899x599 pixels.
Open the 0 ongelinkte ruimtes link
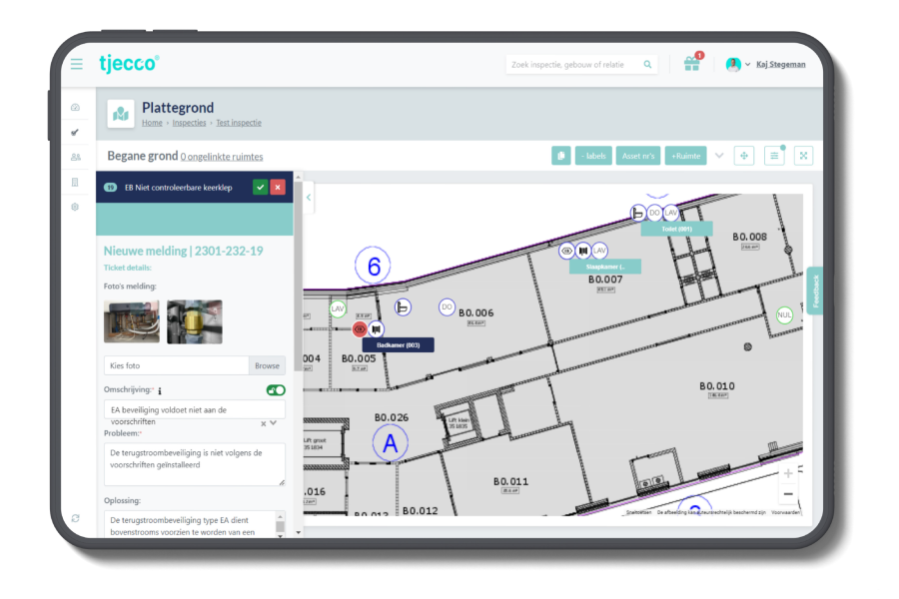222,157
